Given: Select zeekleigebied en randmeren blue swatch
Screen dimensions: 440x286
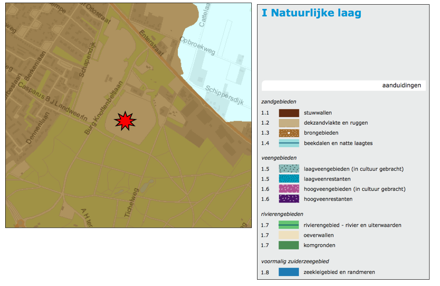Looking at the screenshot, I should click(x=288, y=272).
